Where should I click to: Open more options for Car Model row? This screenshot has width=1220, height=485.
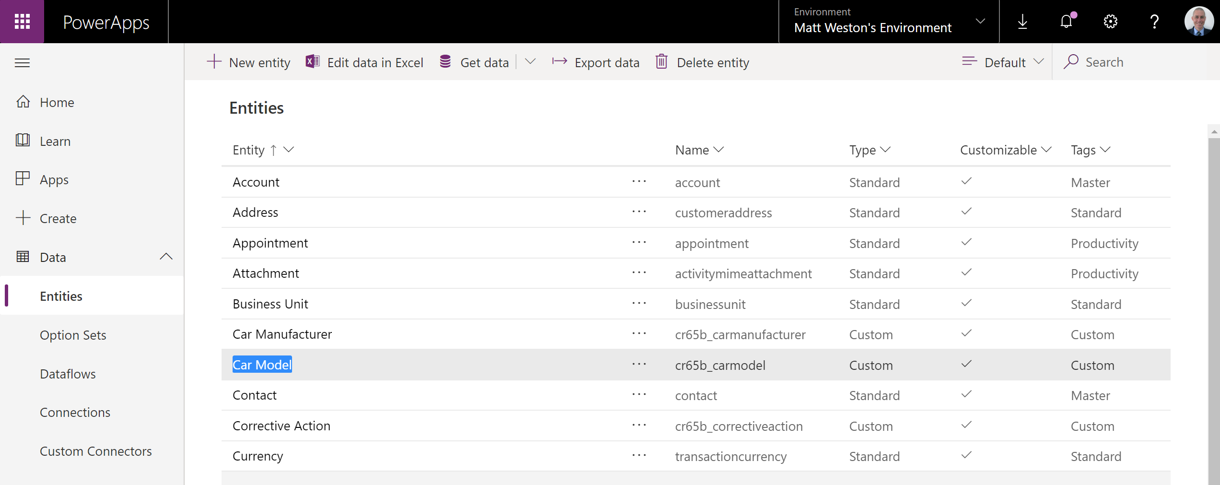coord(639,364)
